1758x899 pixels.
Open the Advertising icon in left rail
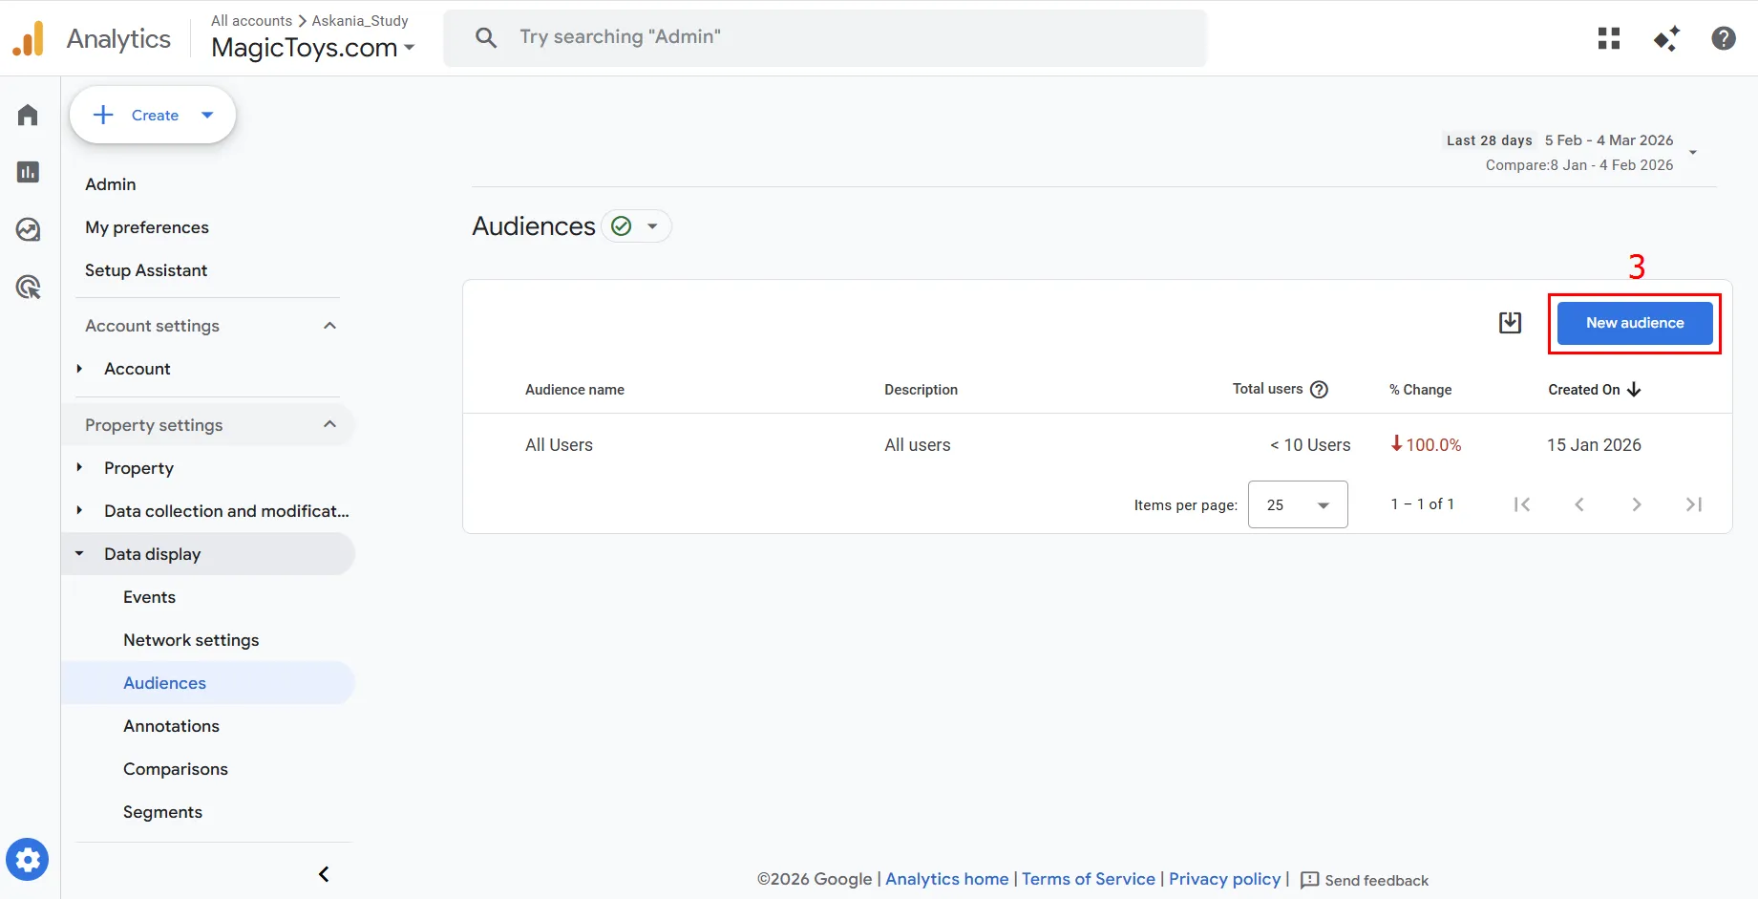28,287
